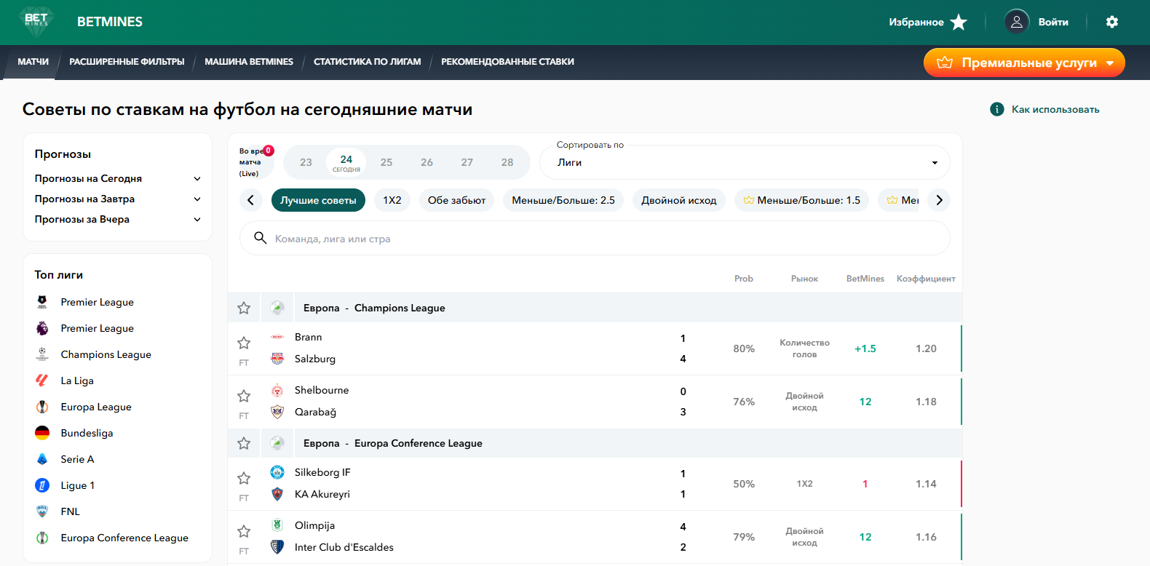Click Войти login link
This screenshot has width=1150, height=566.
tap(1053, 22)
